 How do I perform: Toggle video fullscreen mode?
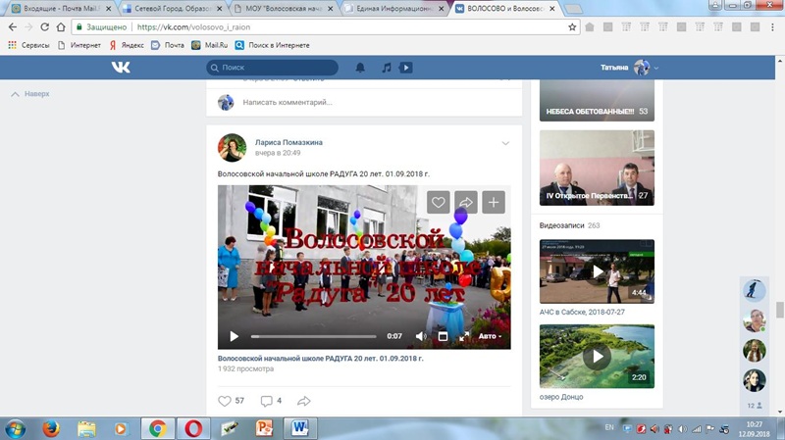464,336
